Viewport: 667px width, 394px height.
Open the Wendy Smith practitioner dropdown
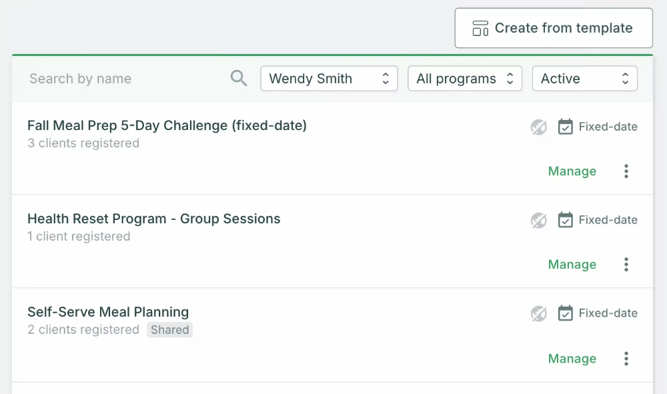point(329,79)
